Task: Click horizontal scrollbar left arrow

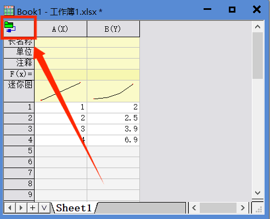Action: click(194, 208)
